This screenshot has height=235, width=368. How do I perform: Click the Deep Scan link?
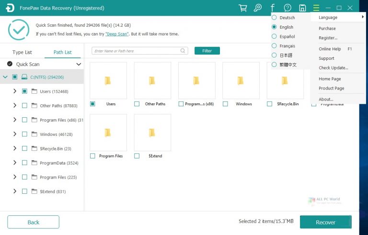(x=117, y=34)
